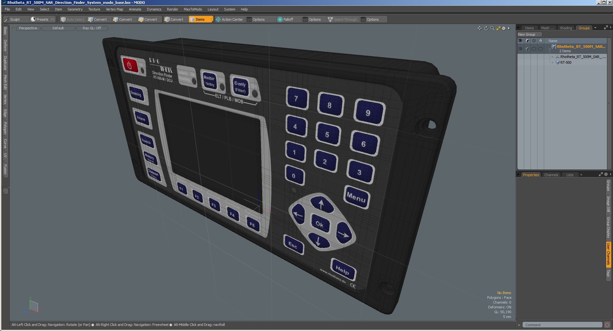This screenshot has width=613, height=331.
Task: Select the Rhotheta_RT_500M_SAR group row
Action: 581,47
